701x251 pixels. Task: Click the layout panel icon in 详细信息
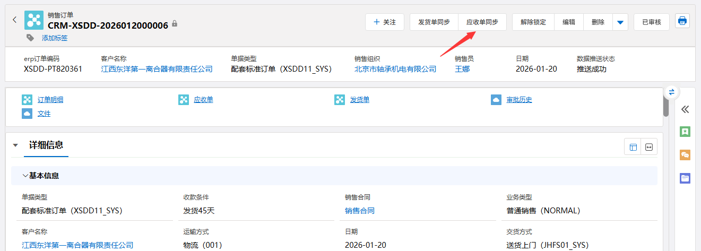coord(633,147)
